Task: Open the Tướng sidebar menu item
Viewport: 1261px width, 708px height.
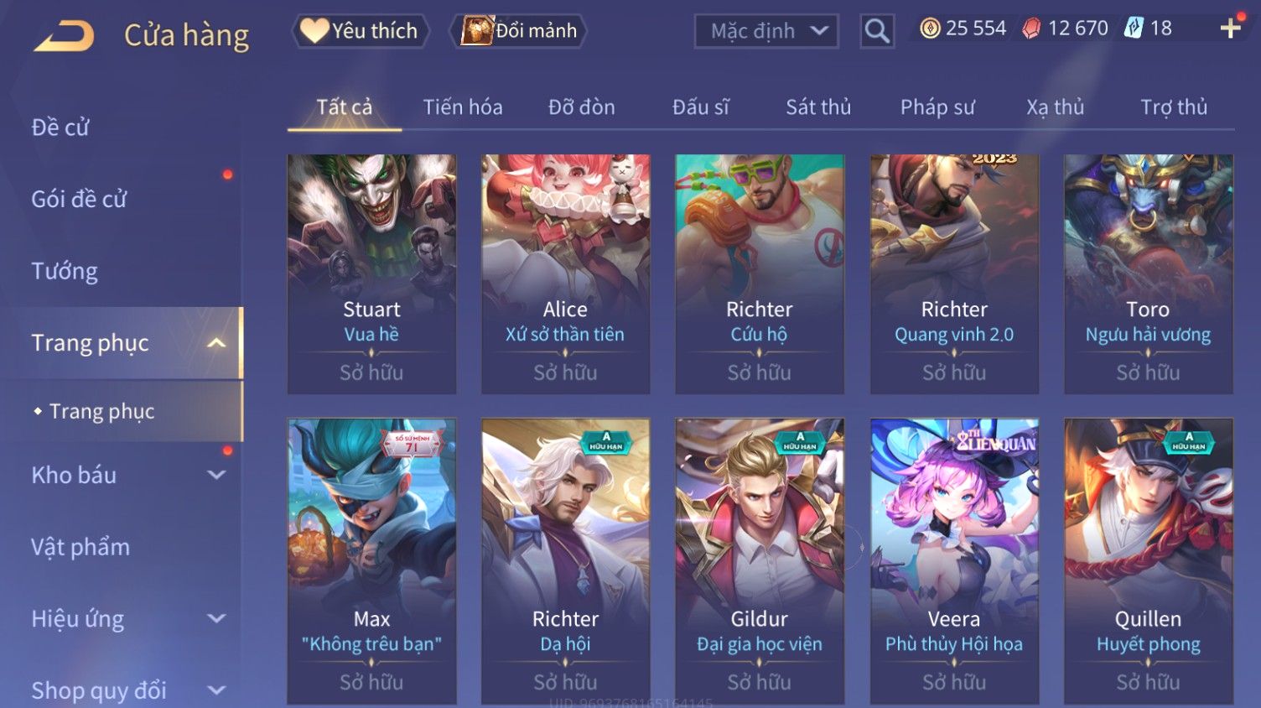Action: (65, 271)
